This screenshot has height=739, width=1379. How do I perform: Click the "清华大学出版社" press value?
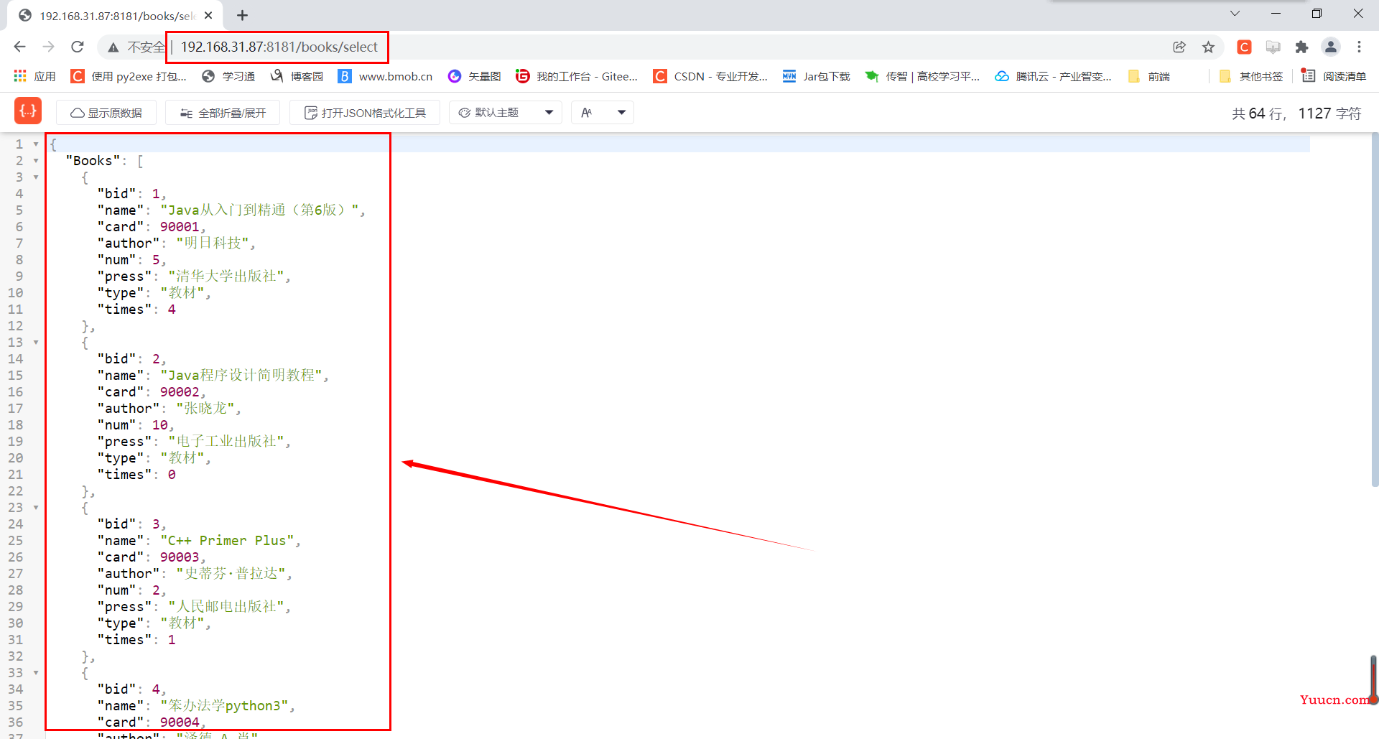227,276
